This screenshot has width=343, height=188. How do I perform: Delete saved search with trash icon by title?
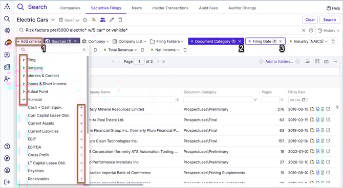point(120,20)
